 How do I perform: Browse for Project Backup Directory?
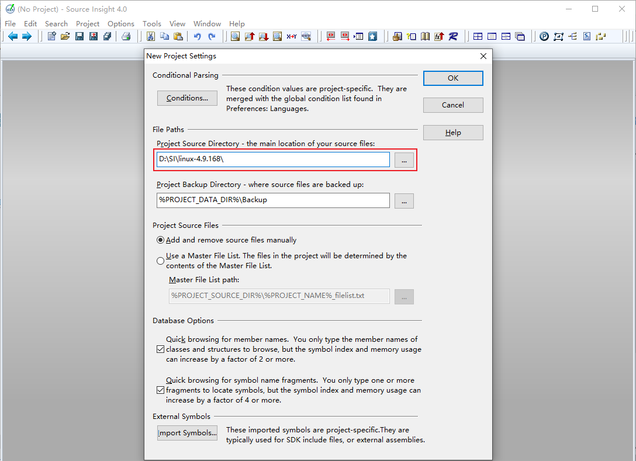point(404,200)
